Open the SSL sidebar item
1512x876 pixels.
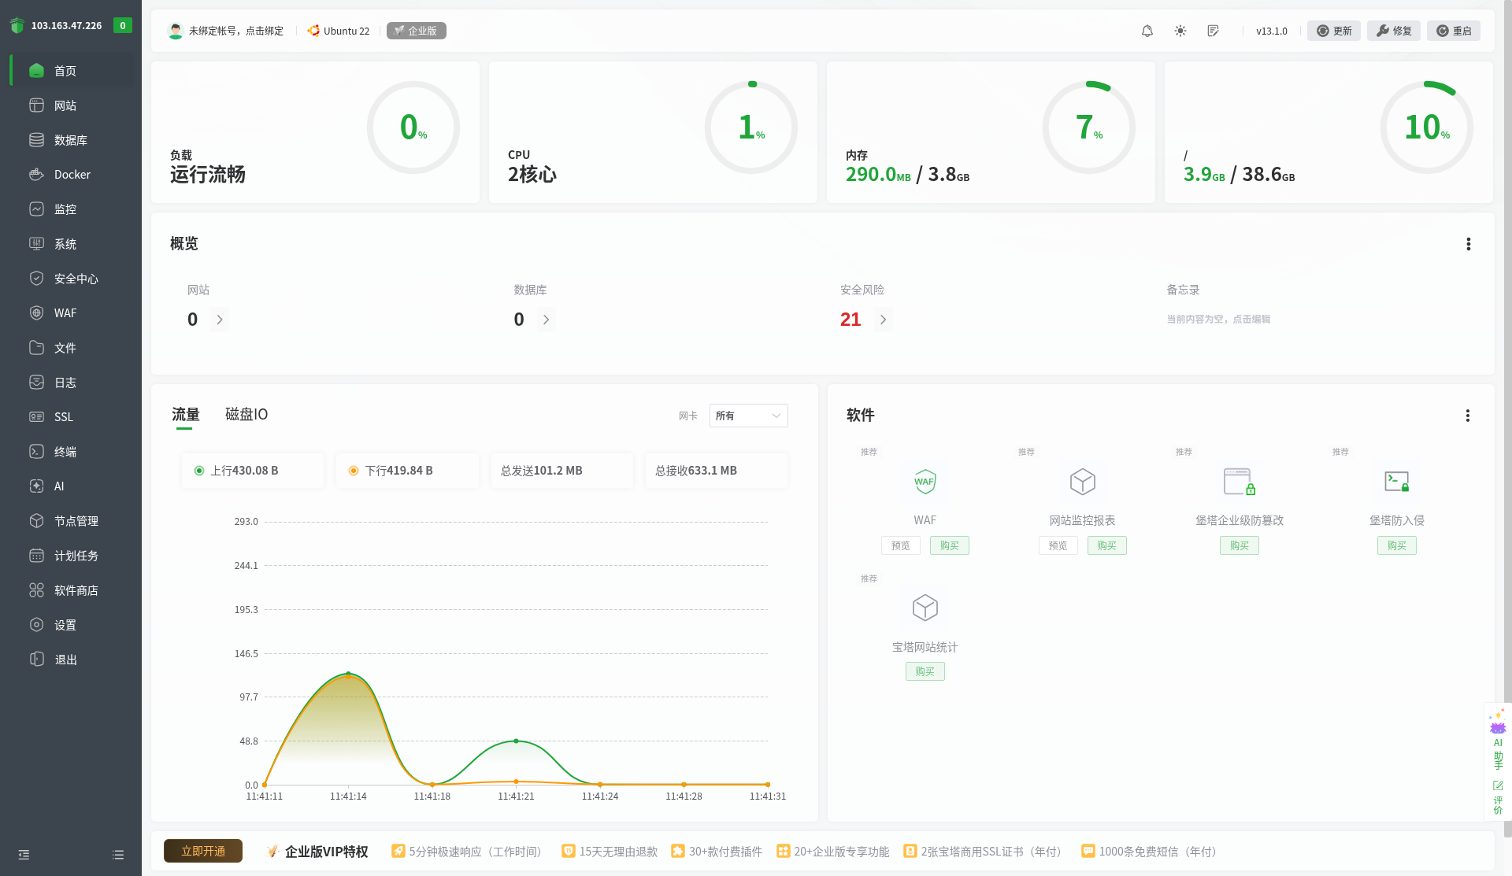click(71, 417)
